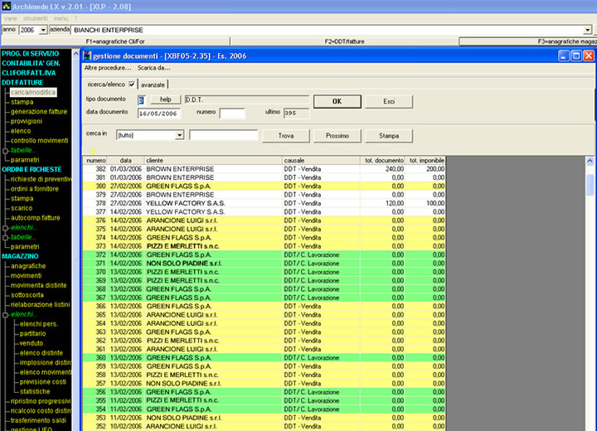Open CLI/FOR/FATT.IVA section
Image resolution: width=597 pixels, height=431 pixels.
[x=28, y=73]
